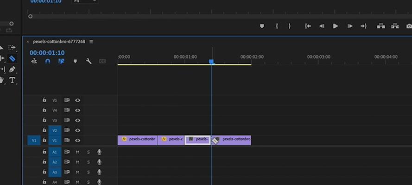Select first pexels-cottonbr clip on V1
This screenshot has width=412, height=185.
pos(137,140)
